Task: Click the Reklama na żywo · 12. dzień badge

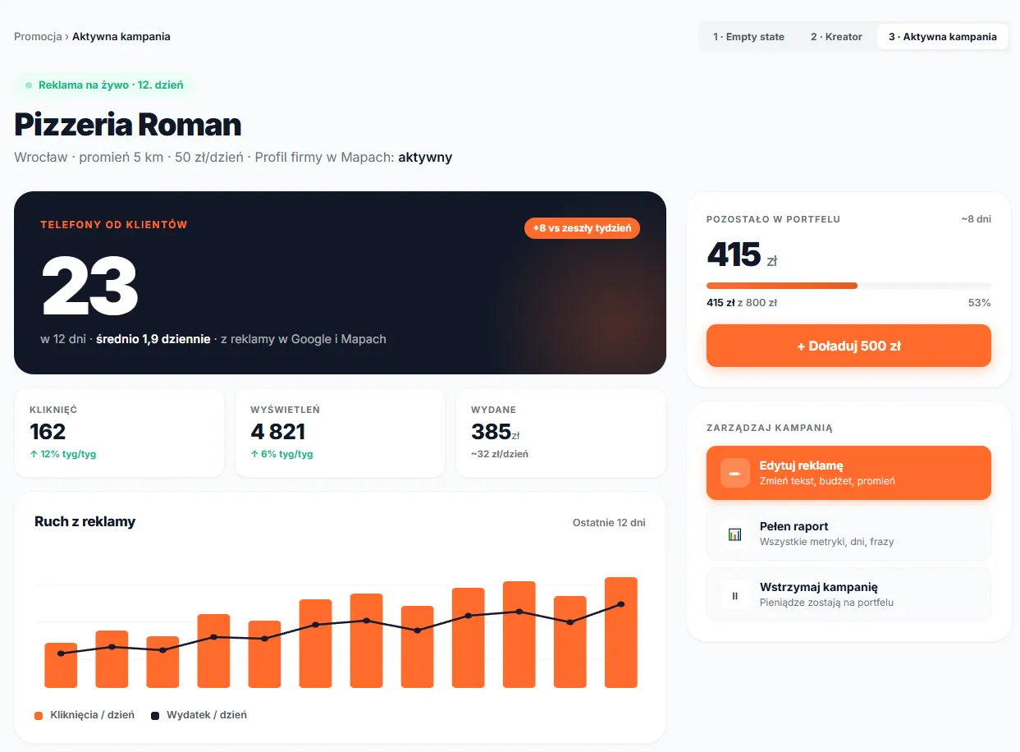Action: (104, 85)
